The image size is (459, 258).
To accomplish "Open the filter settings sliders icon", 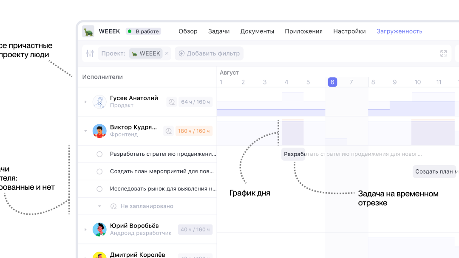I will 90,53.
